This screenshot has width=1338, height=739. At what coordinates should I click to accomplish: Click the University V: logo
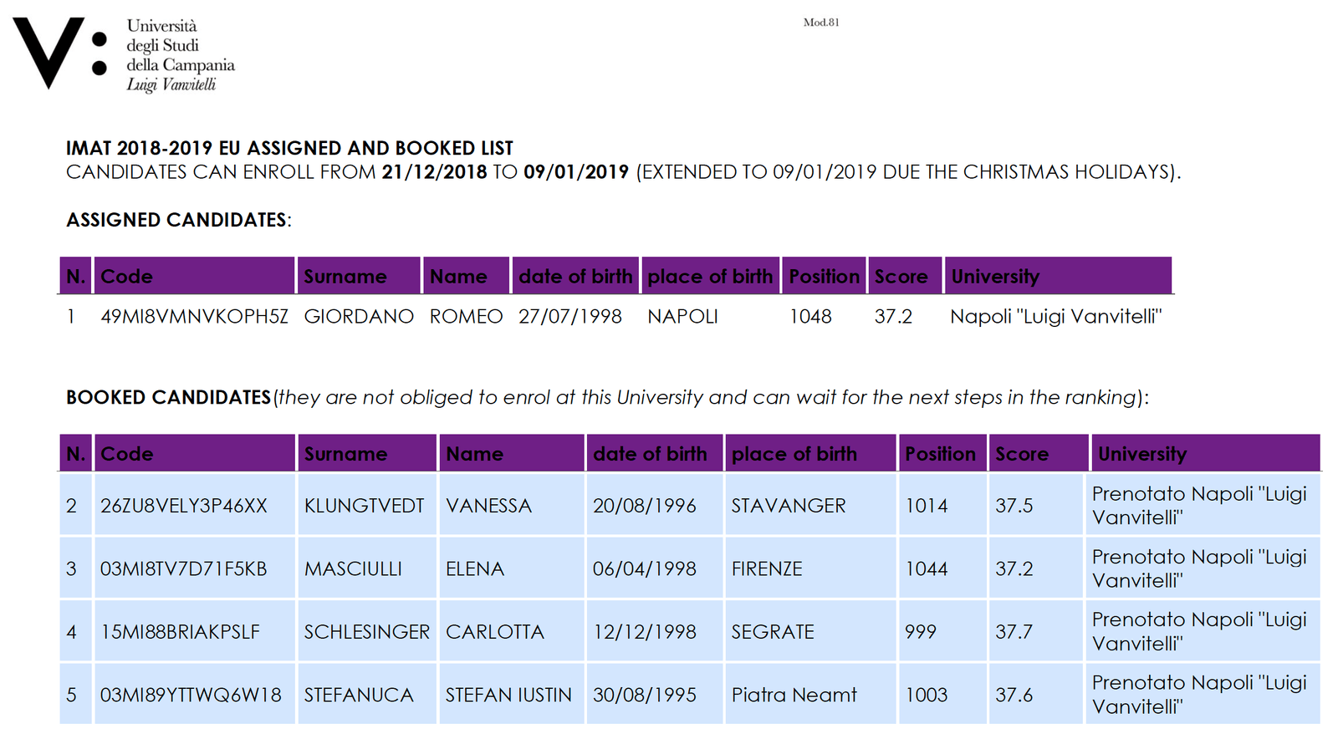(59, 53)
